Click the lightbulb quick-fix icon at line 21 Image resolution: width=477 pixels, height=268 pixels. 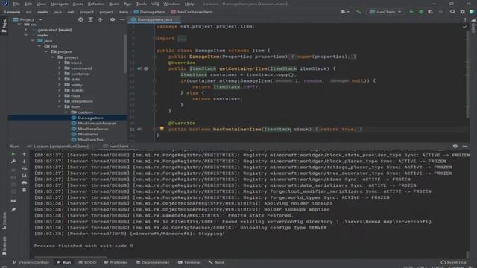click(162, 129)
